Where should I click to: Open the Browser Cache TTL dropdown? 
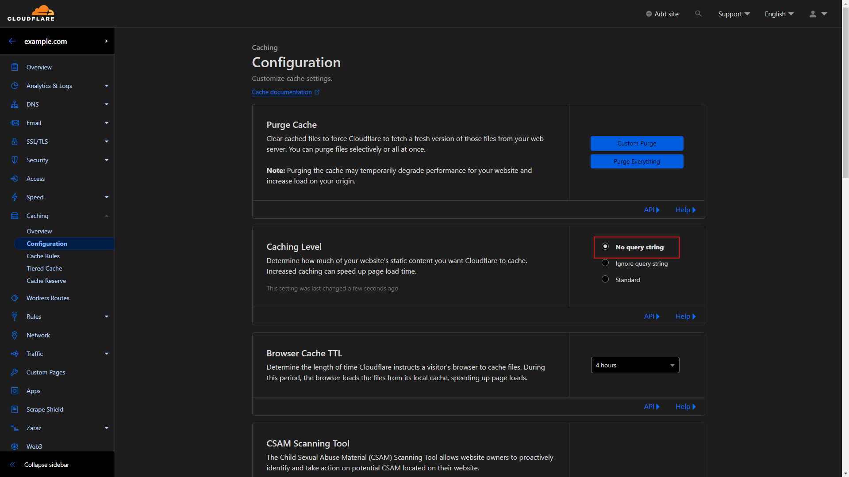[635, 365]
